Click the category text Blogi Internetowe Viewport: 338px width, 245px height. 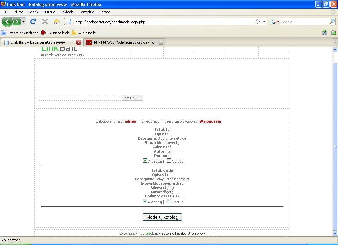(x=172, y=138)
